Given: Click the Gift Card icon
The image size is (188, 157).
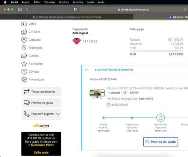Looking at the screenshot, I should tap(24, 32).
